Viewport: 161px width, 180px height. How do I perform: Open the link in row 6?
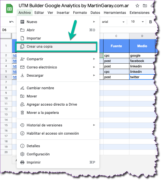[15, 77]
